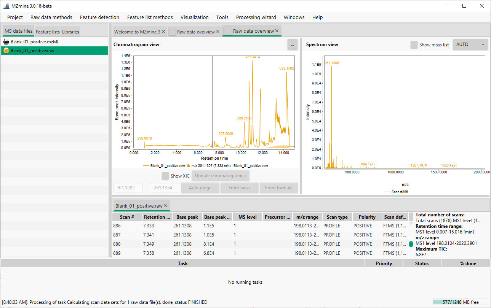Click the lower m/z range input field showing 261.1282

128,187
